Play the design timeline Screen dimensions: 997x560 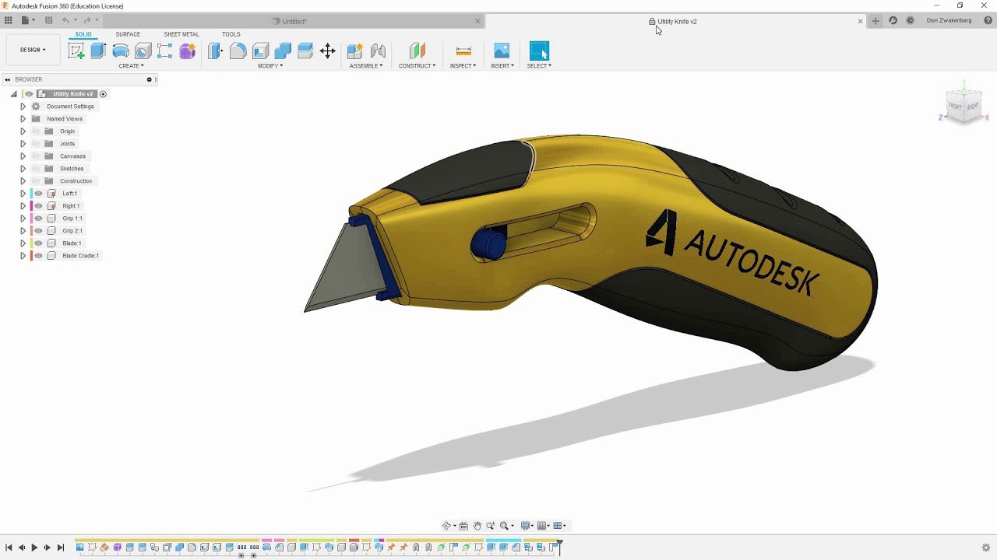point(34,548)
